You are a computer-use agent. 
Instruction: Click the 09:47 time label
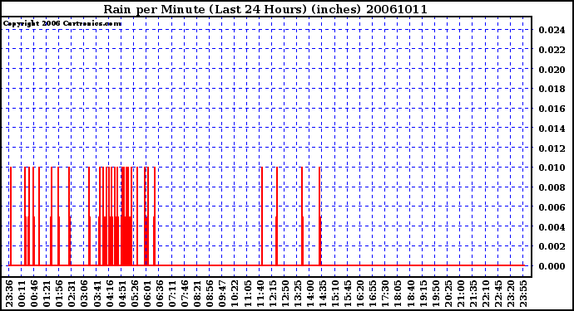(222, 294)
